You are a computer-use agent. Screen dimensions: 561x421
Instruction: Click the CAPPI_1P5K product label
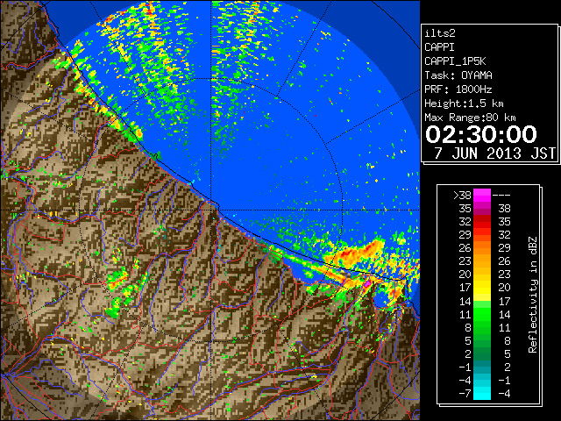455,61
